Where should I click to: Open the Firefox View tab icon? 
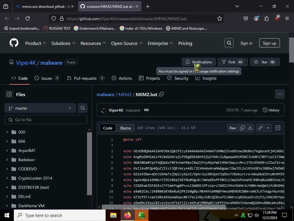[6, 6]
